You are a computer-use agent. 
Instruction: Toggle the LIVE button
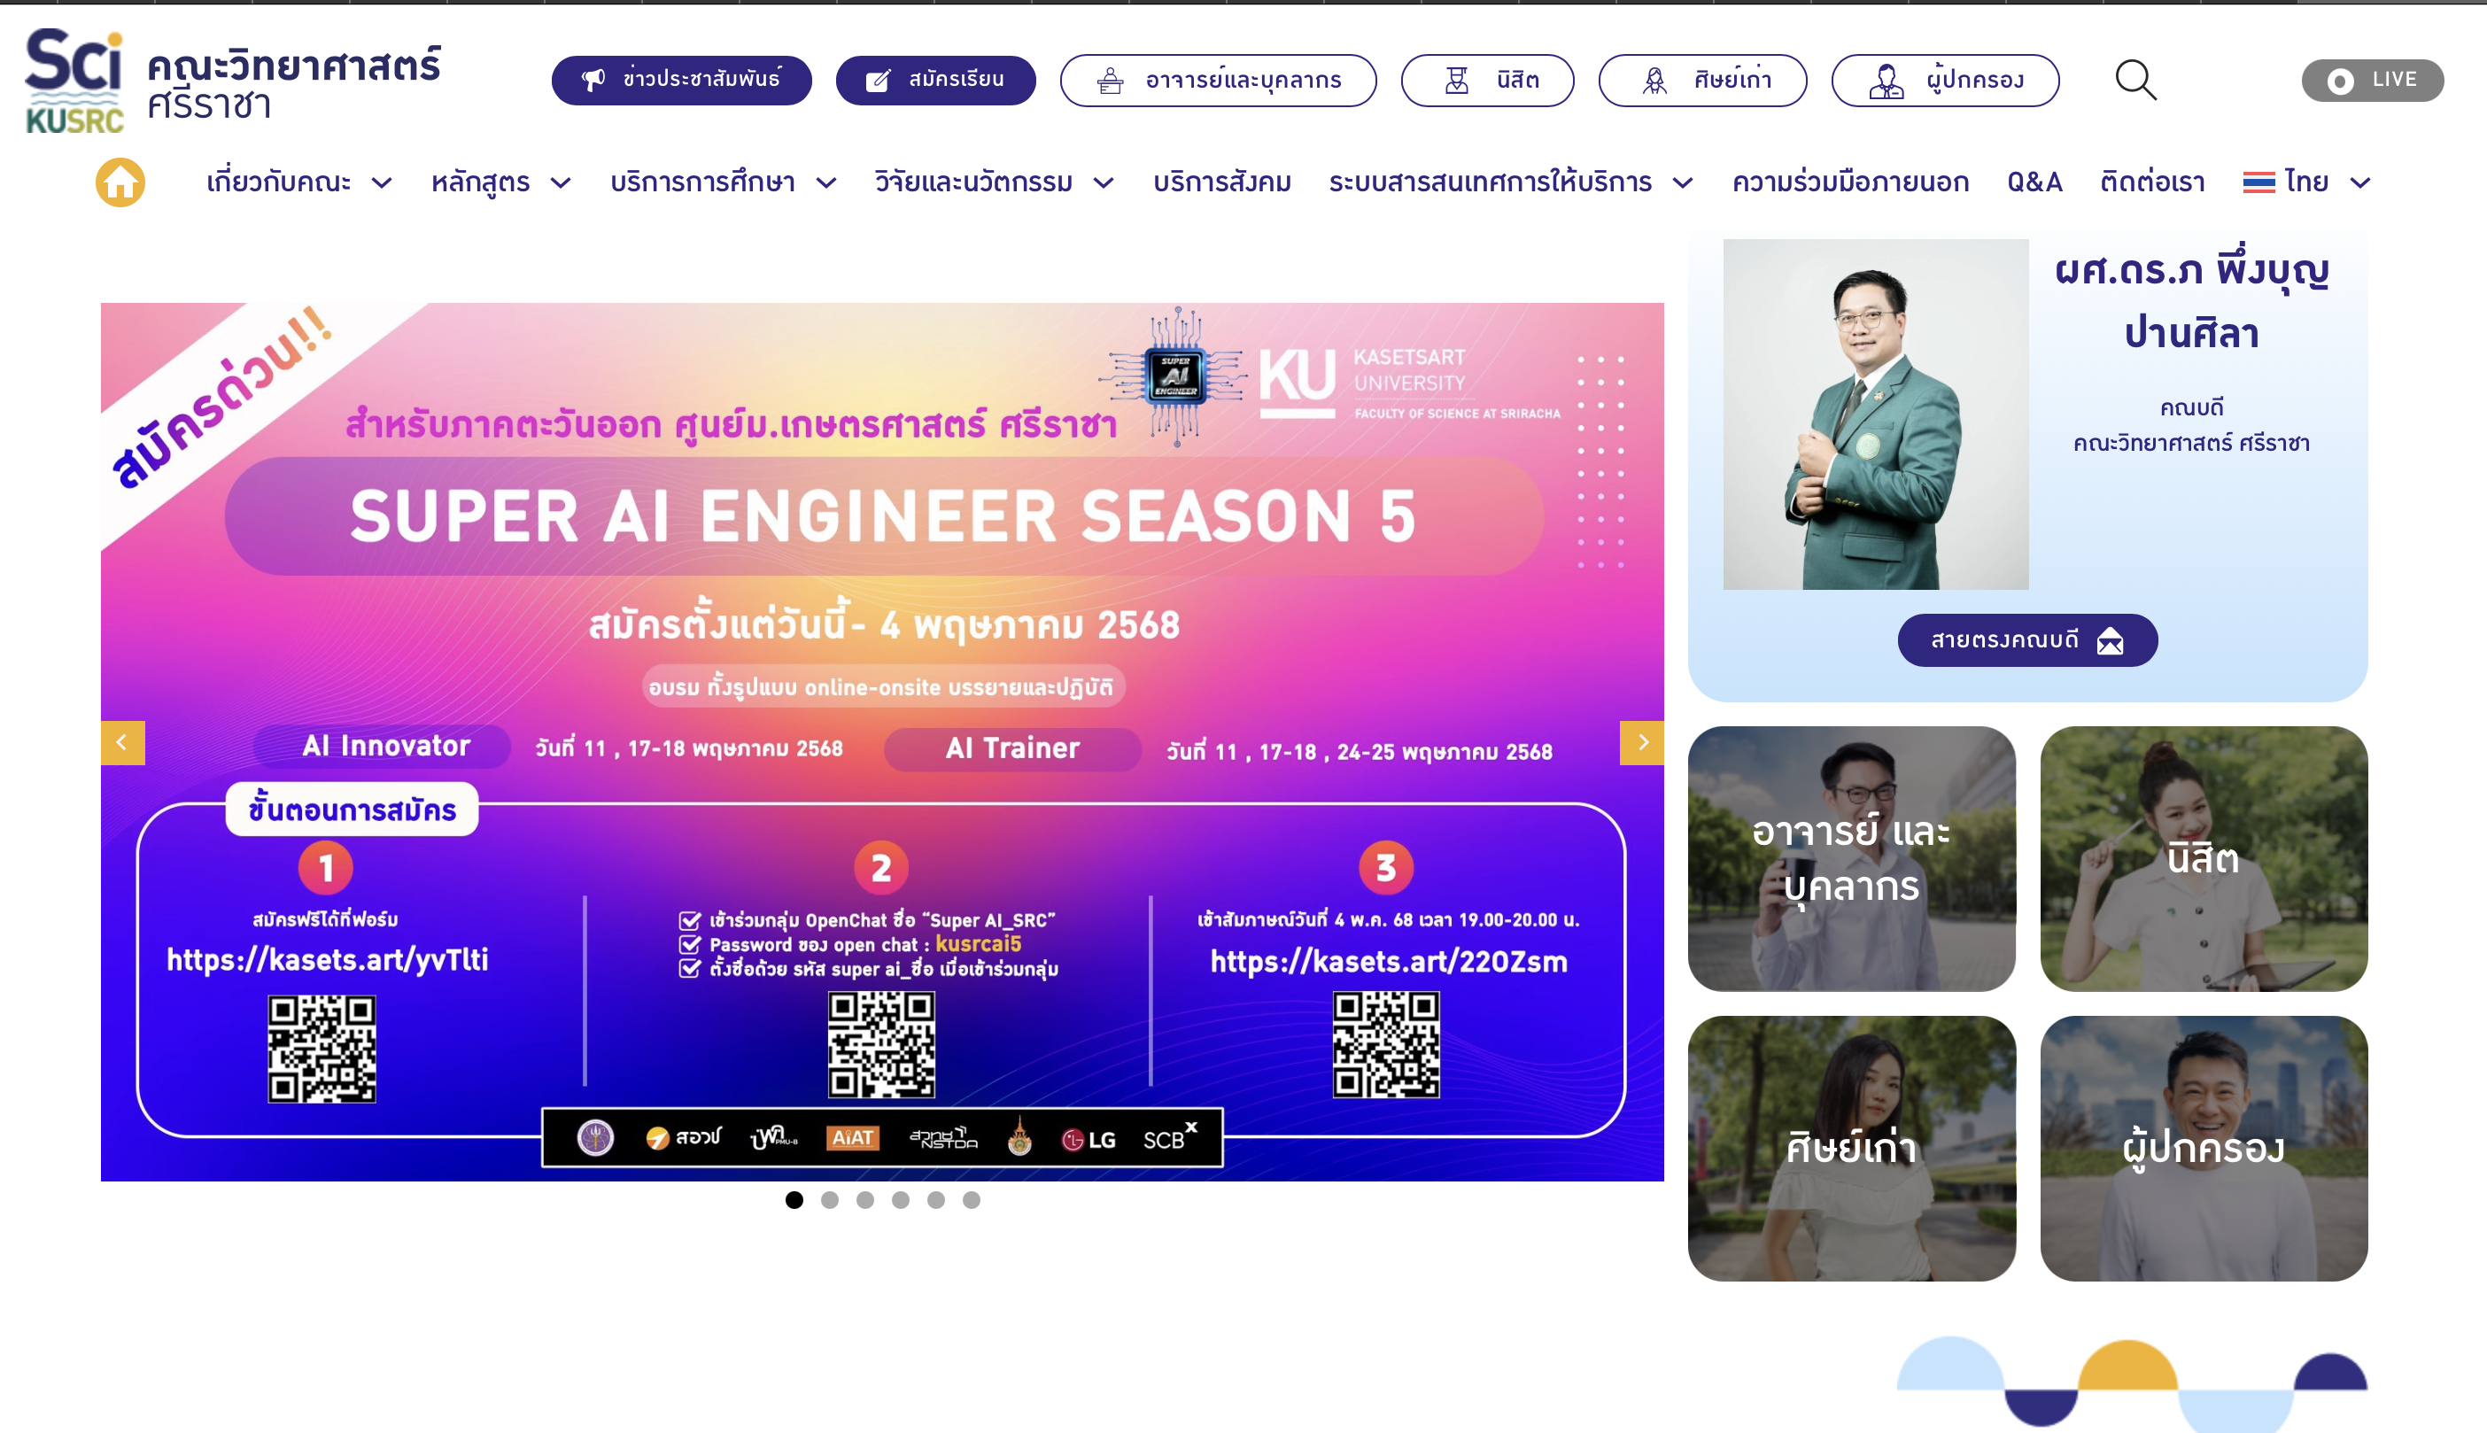point(2372,81)
